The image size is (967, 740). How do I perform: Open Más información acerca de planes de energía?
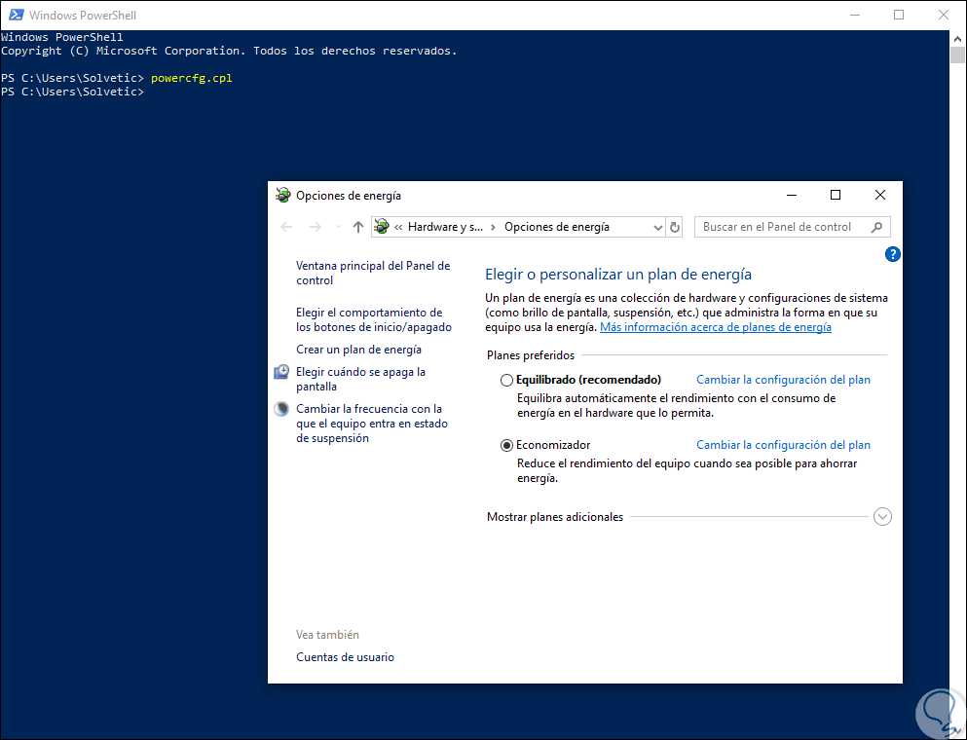(716, 327)
